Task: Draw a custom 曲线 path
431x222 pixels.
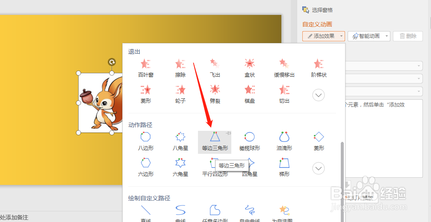Action: 180,213
